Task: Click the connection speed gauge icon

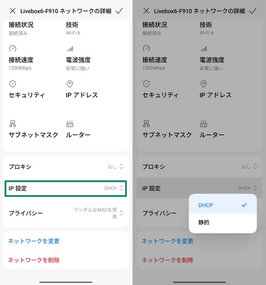Action: coord(13,49)
